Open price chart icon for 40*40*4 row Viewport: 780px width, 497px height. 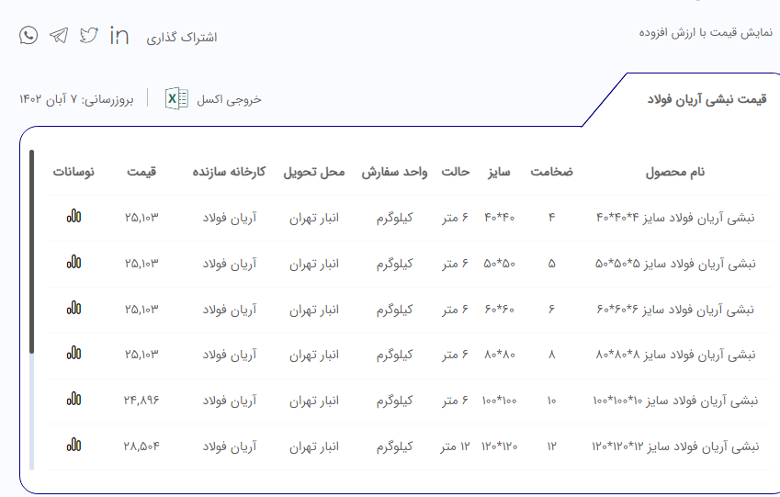pos(73,217)
